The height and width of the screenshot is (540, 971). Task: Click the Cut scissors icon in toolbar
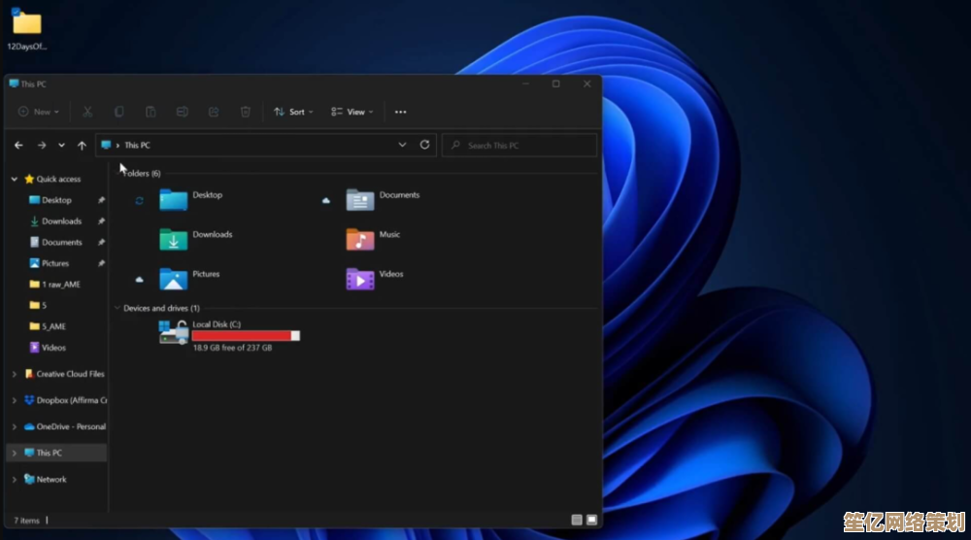coord(87,112)
